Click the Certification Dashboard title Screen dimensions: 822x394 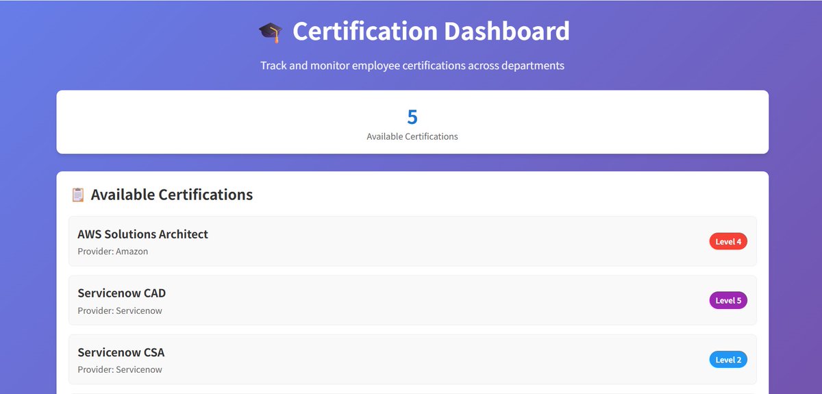click(x=431, y=32)
